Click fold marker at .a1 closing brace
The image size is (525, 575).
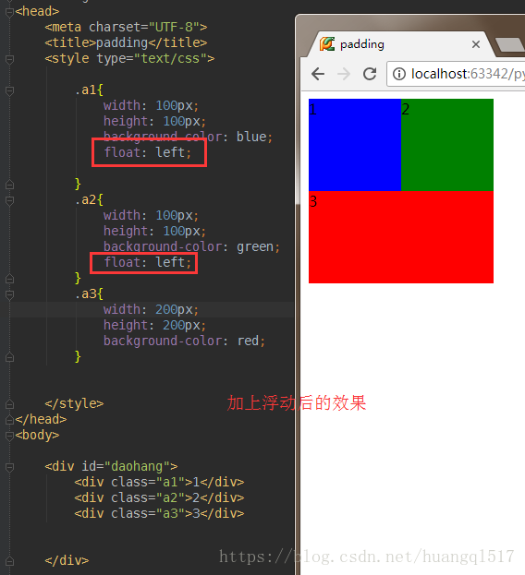[10, 185]
